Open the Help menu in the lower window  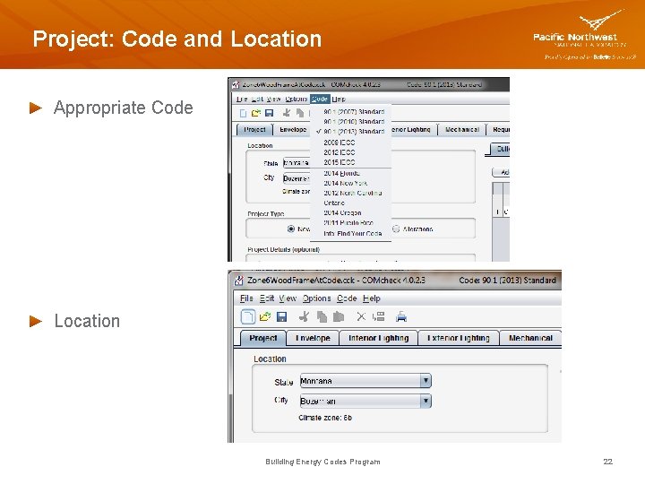[372, 298]
